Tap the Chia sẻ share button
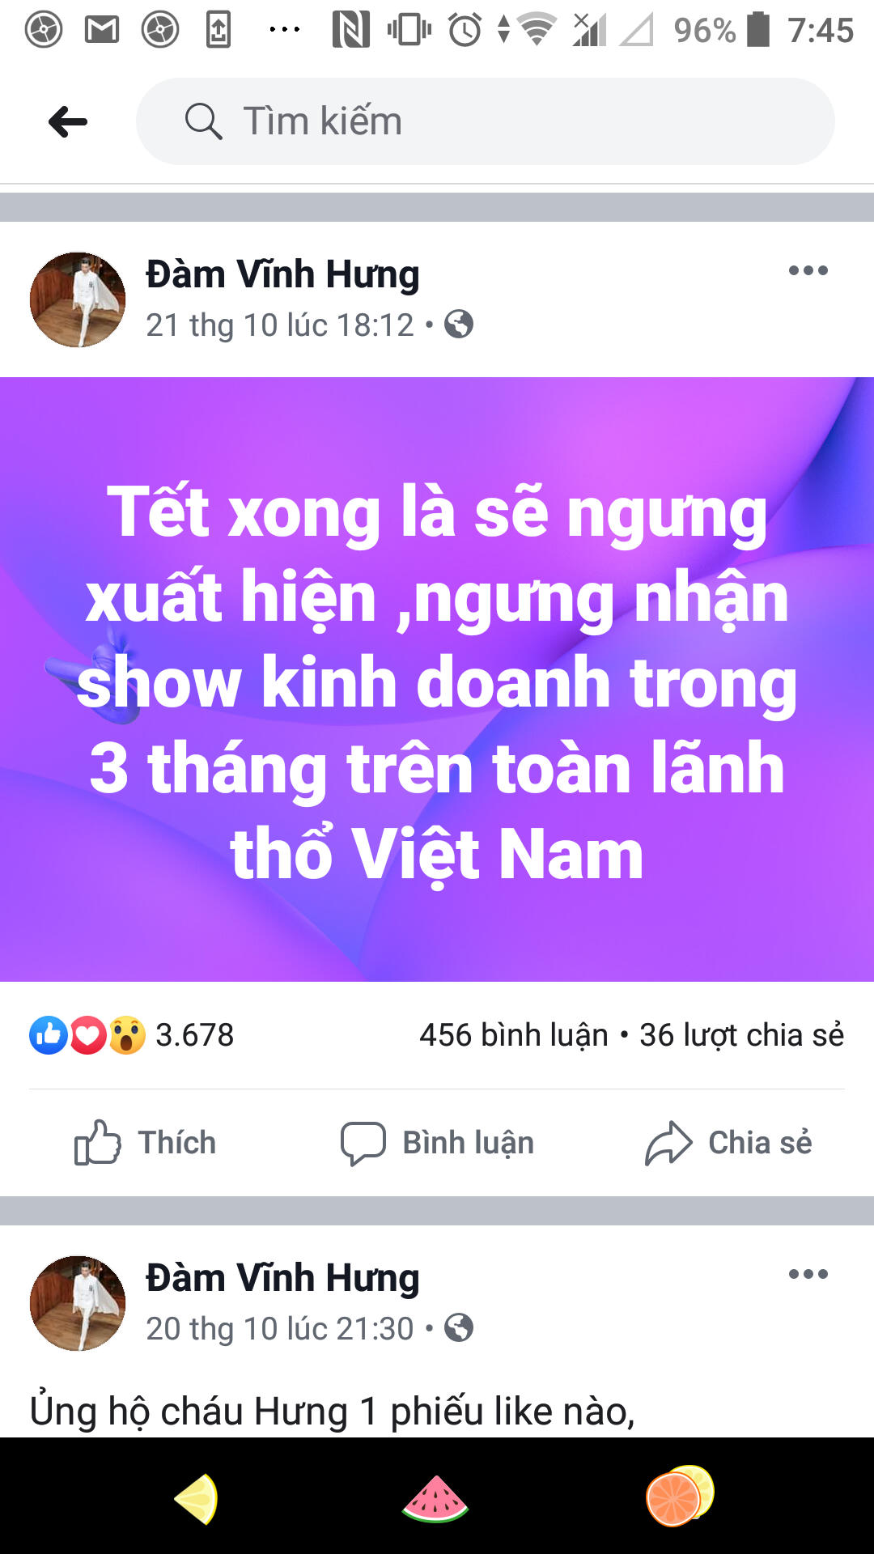 [728, 1142]
